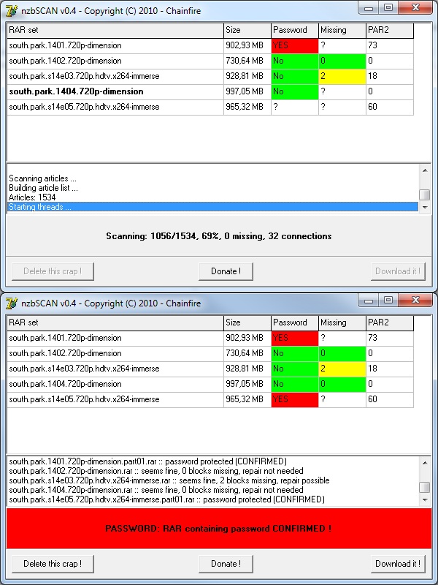Click green Missing '0' cell for 1402 in top window
Viewport: 438px width, 585px height.
[342, 61]
